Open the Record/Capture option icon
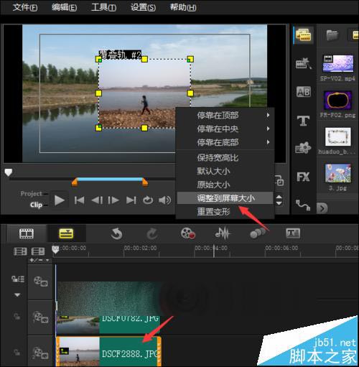Viewport: 359px width, 367px height. [x=188, y=233]
